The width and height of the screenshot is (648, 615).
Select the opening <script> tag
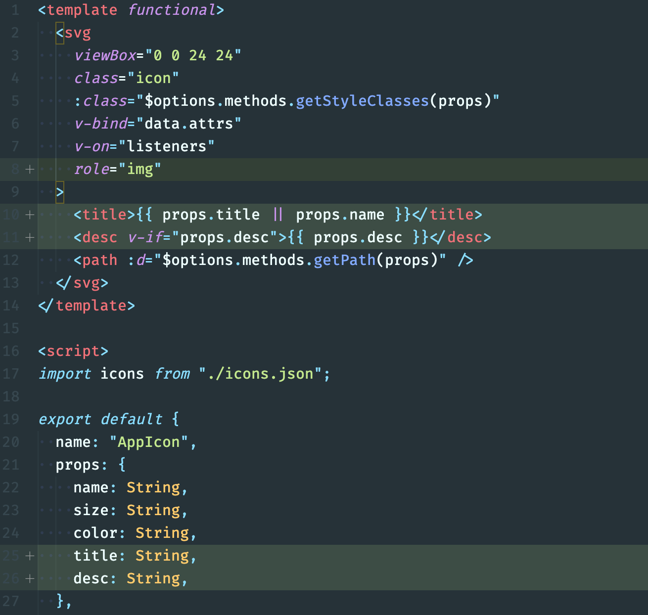point(73,351)
